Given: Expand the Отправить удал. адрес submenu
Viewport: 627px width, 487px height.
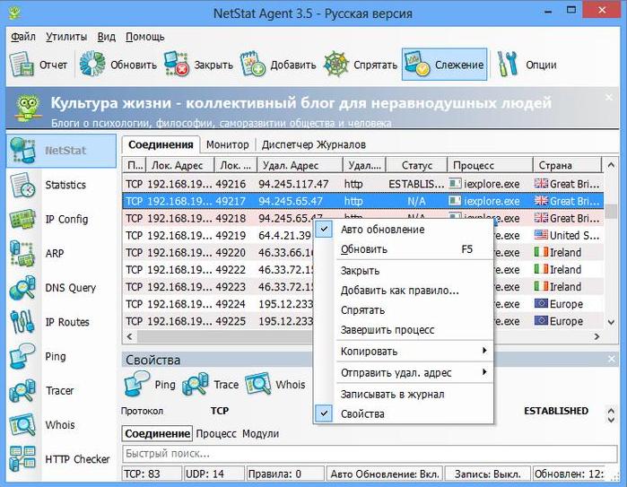Looking at the screenshot, I should click(403, 372).
